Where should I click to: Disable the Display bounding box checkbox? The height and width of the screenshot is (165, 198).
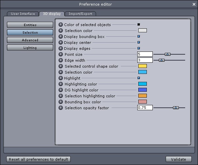pos(139,37)
